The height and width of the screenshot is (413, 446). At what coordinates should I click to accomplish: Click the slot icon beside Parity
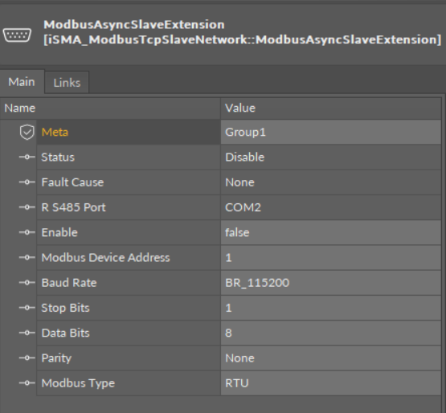(27, 358)
